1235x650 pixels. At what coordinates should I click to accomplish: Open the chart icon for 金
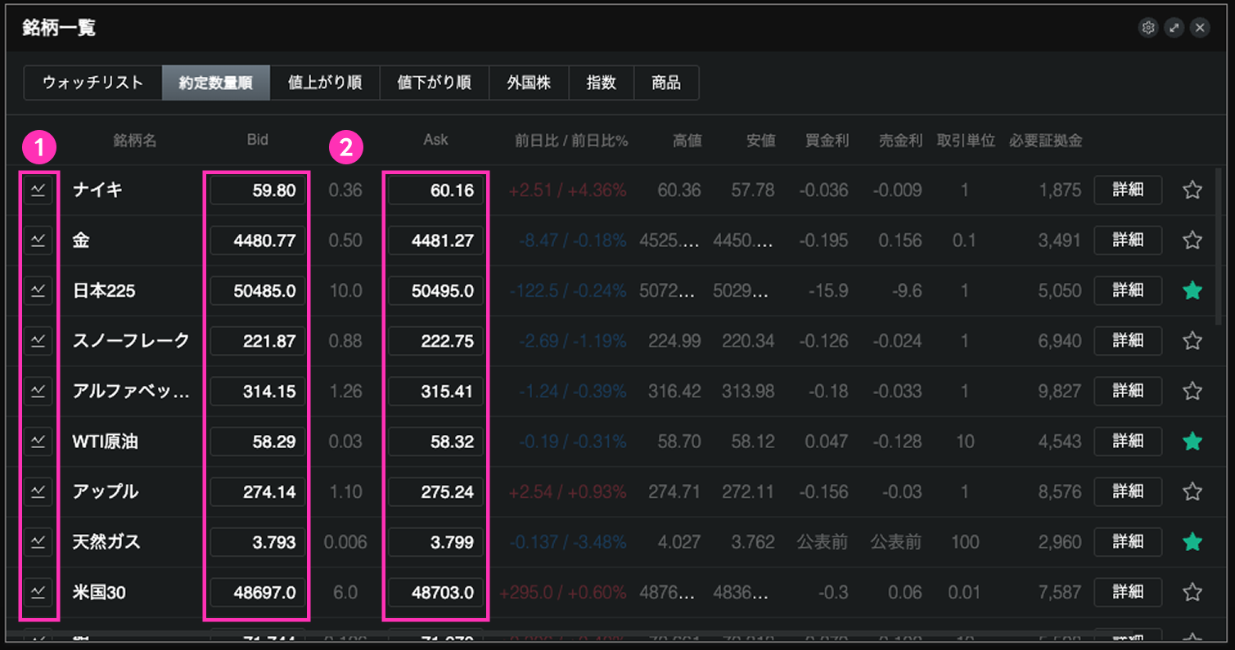point(38,240)
